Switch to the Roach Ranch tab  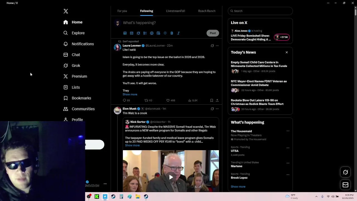[207, 11]
